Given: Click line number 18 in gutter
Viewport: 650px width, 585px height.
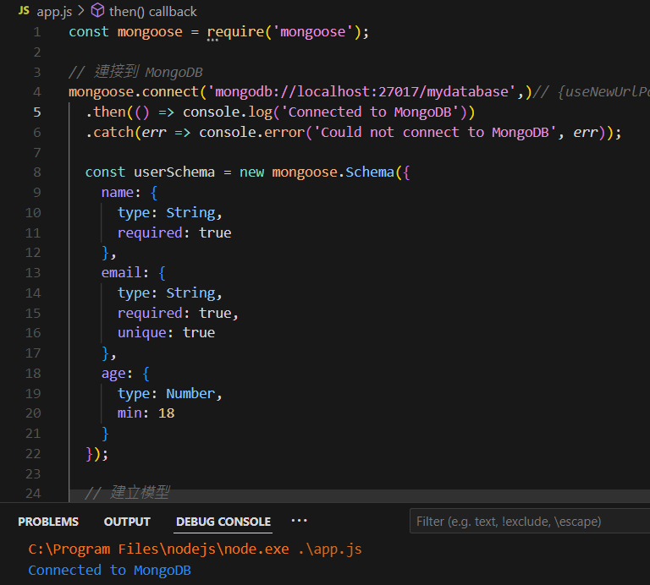Looking at the screenshot, I should (33, 374).
